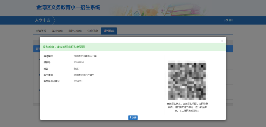The image size is (266, 127).
Task: Dismiss the dialog with the × icon
Action: click(x=222, y=41)
